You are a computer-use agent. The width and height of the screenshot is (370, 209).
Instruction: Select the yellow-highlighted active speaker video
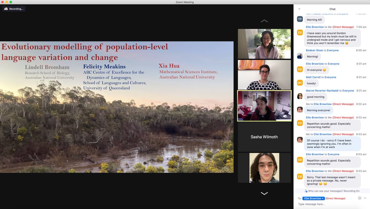click(x=264, y=106)
